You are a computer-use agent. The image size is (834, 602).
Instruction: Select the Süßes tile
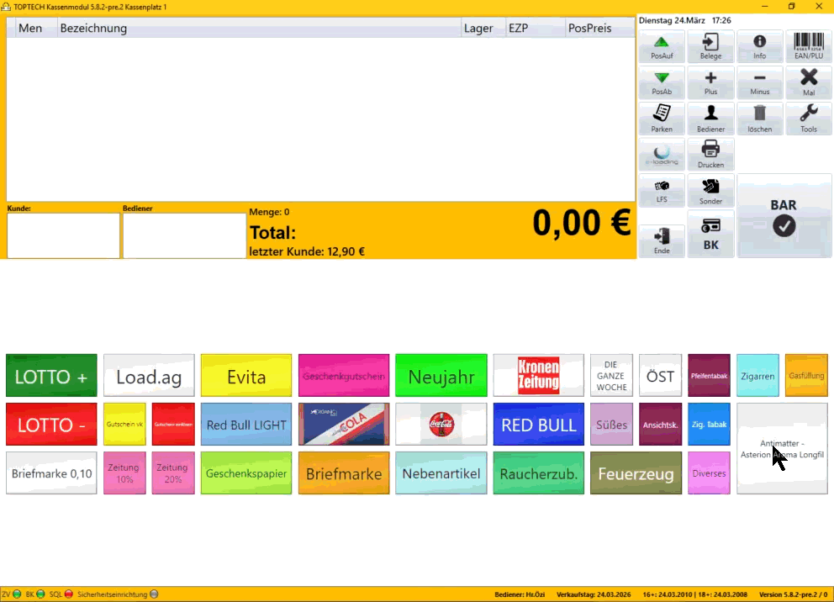tap(611, 425)
